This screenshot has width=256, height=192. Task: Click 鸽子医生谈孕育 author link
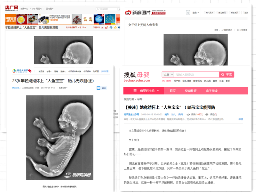(131, 114)
